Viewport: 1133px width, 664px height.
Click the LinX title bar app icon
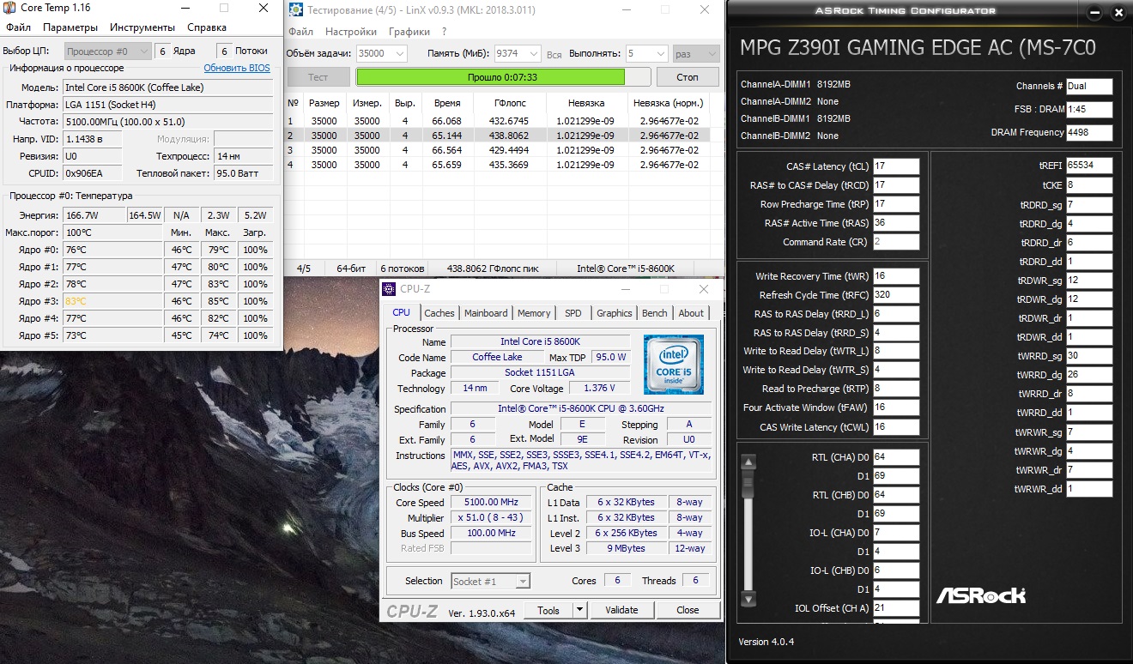point(295,10)
